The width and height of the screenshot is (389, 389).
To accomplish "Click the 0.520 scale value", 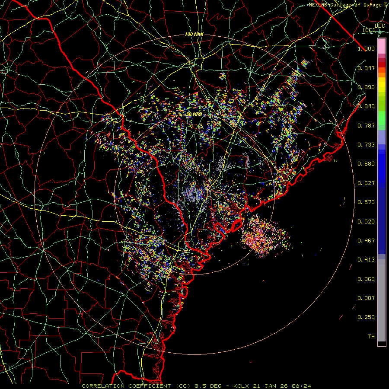I will click(366, 222).
